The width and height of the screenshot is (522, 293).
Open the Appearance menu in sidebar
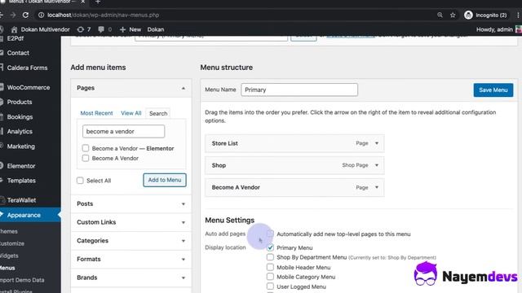click(24, 215)
